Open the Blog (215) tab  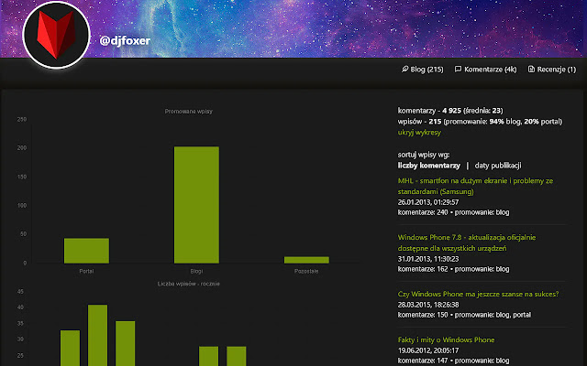422,70
